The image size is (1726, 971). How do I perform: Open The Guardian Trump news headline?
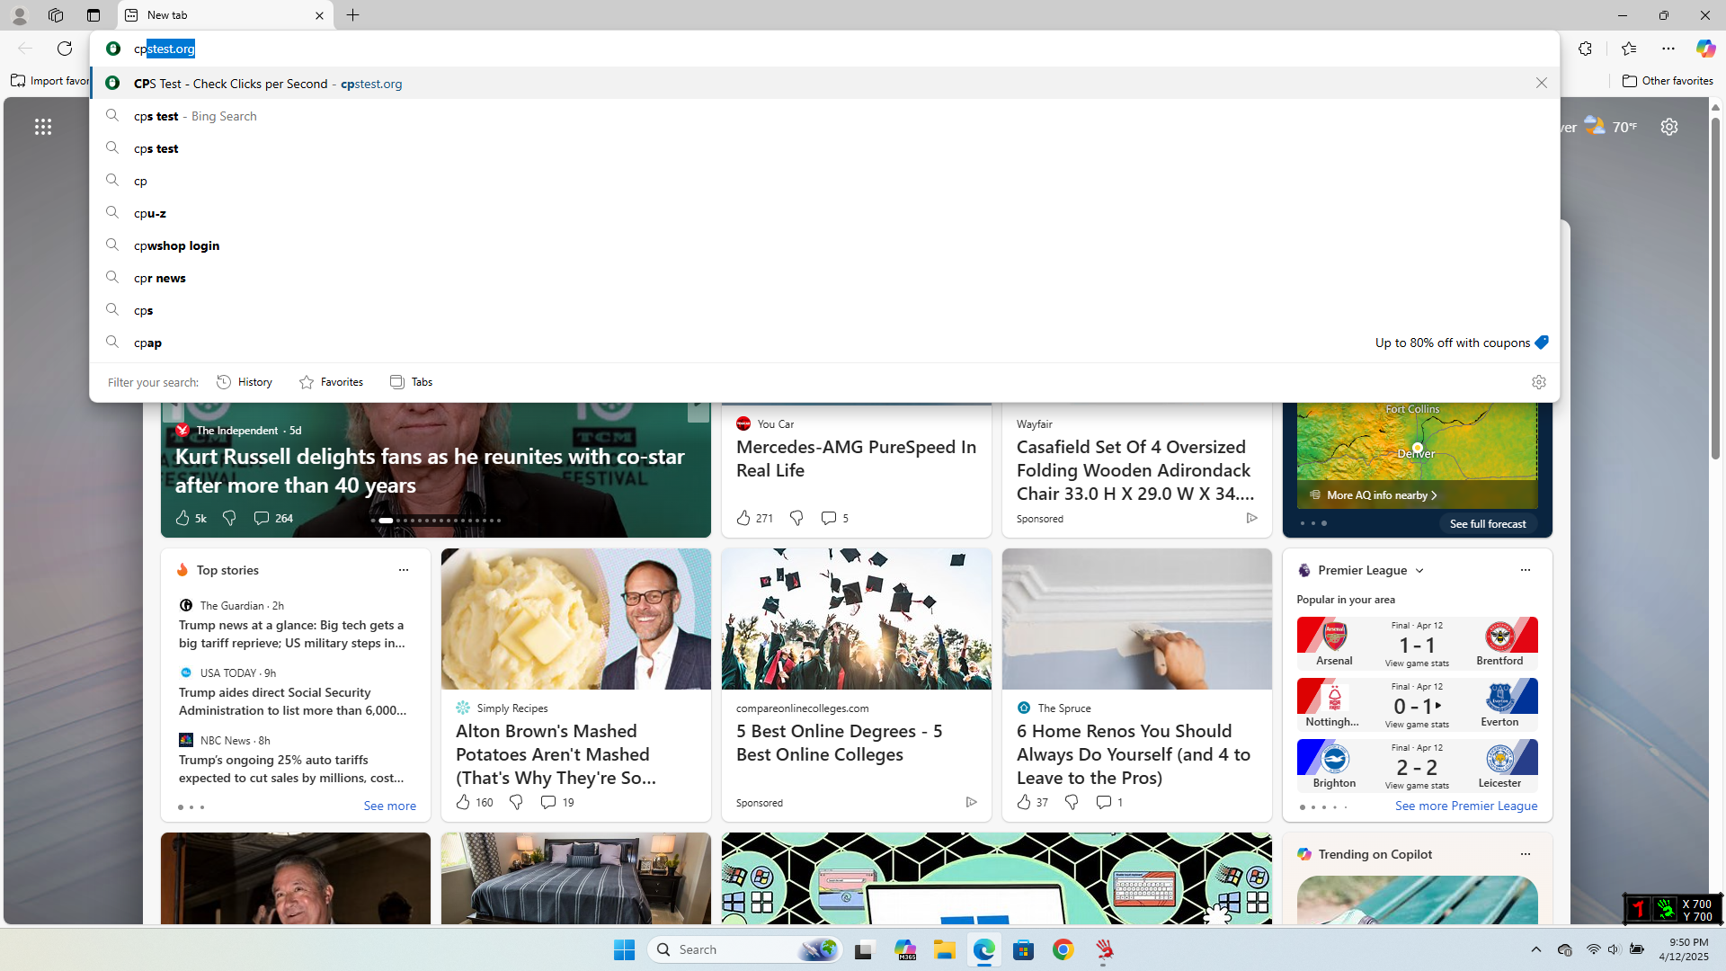(291, 634)
